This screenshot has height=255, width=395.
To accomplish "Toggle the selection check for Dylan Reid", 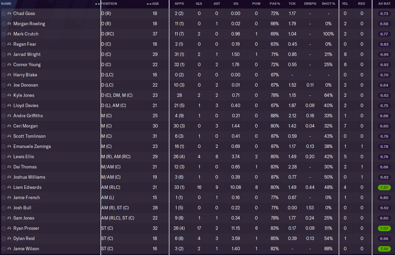I will [x=4, y=239].
